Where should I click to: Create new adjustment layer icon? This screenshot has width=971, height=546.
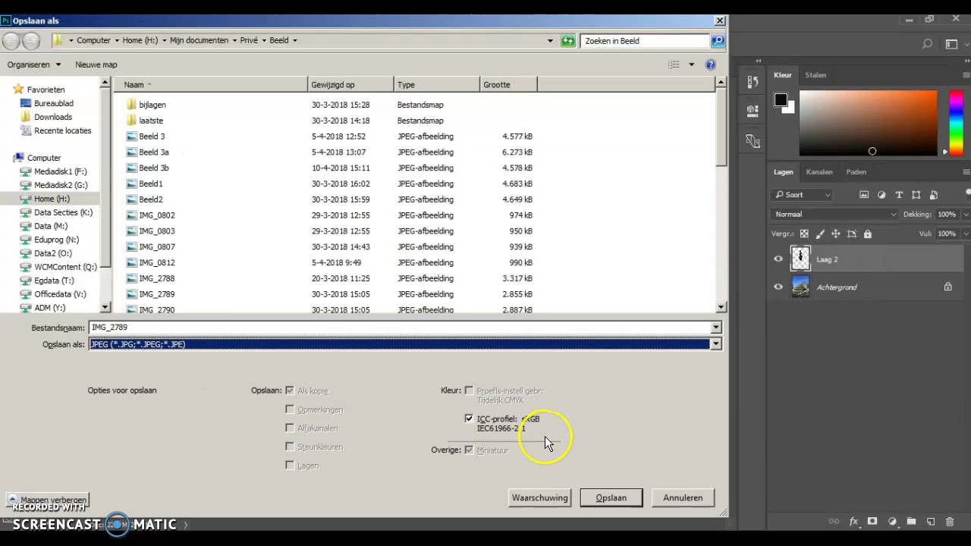892,522
